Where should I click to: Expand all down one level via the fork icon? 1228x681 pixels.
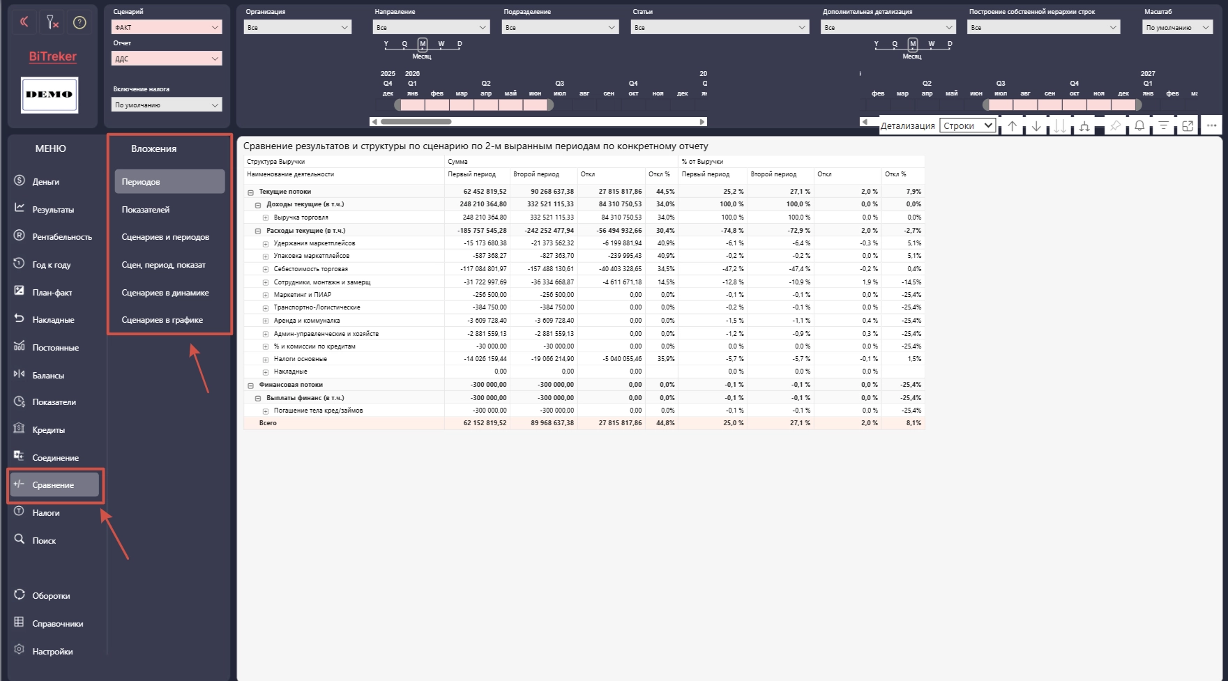(x=1084, y=126)
